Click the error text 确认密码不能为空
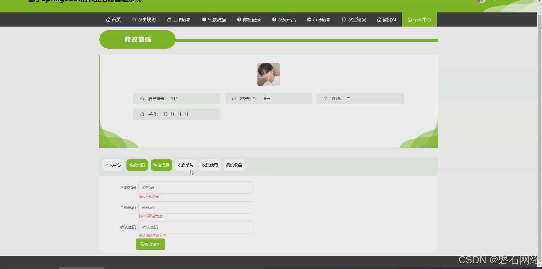Screen dimensions: 542x269 152,236
